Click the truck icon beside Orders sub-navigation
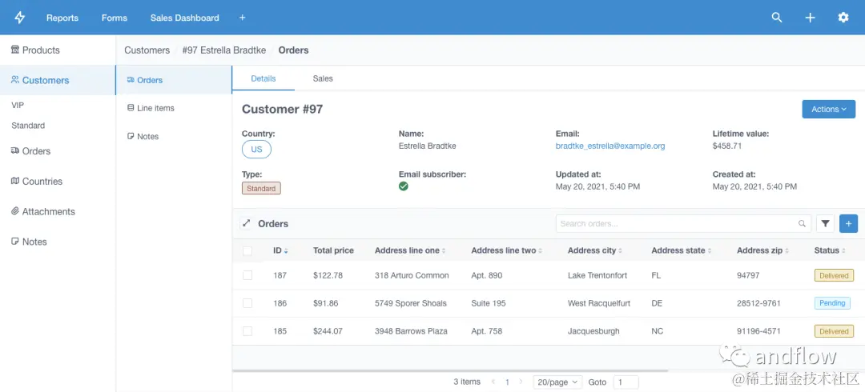This screenshot has width=865, height=392. (131, 80)
